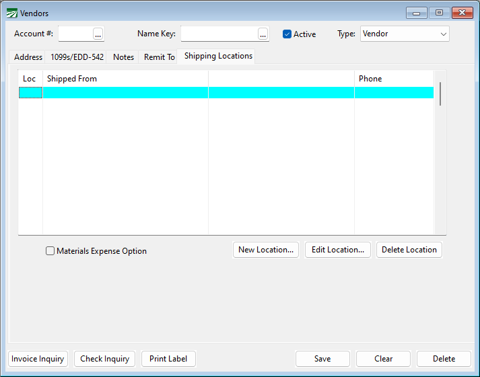480x377 pixels.
Task: Open the 1099s/EDD-542 tab
Action: pyautogui.click(x=77, y=57)
